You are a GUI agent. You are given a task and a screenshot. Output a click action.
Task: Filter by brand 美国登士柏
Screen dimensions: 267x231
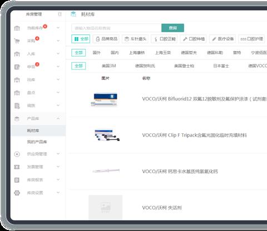click(184, 66)
